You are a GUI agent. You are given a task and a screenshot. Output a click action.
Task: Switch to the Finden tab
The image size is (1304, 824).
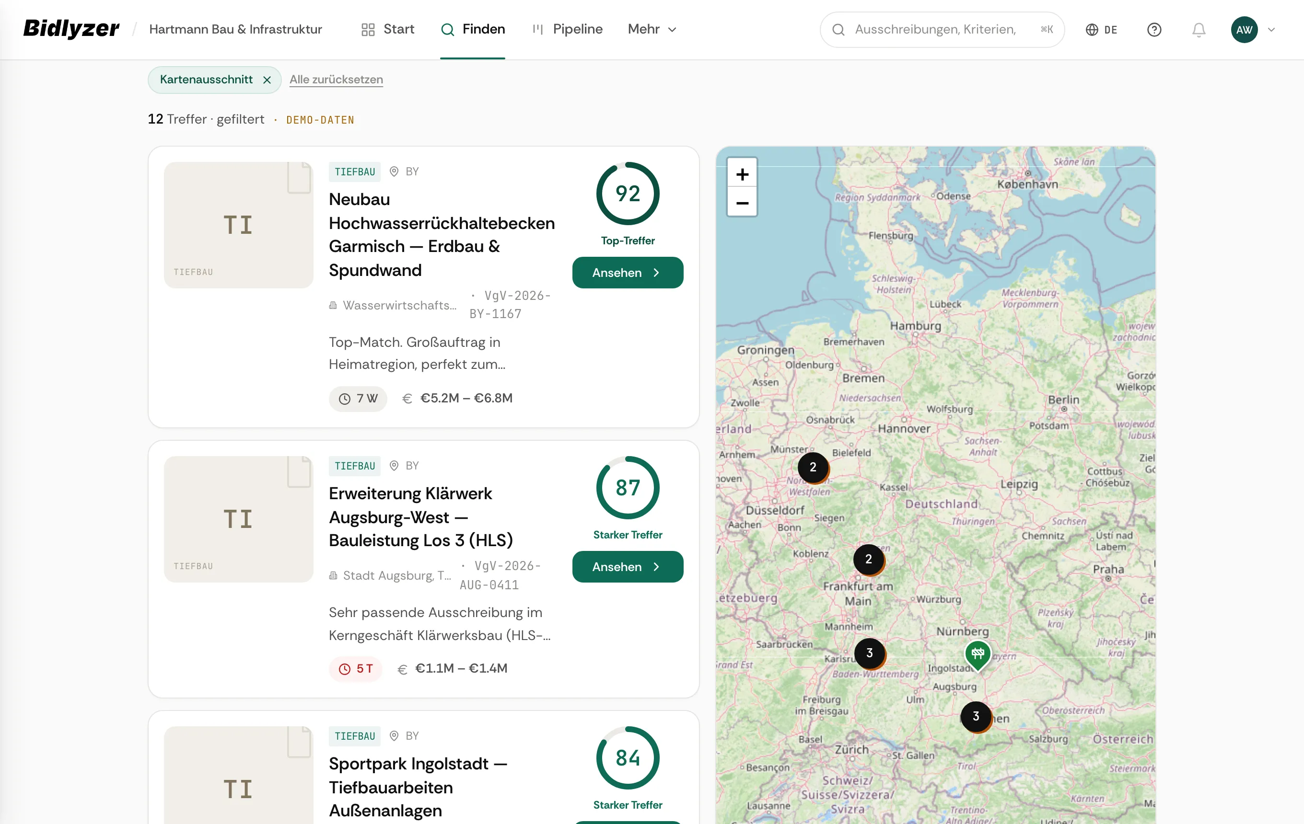(473, 29)
